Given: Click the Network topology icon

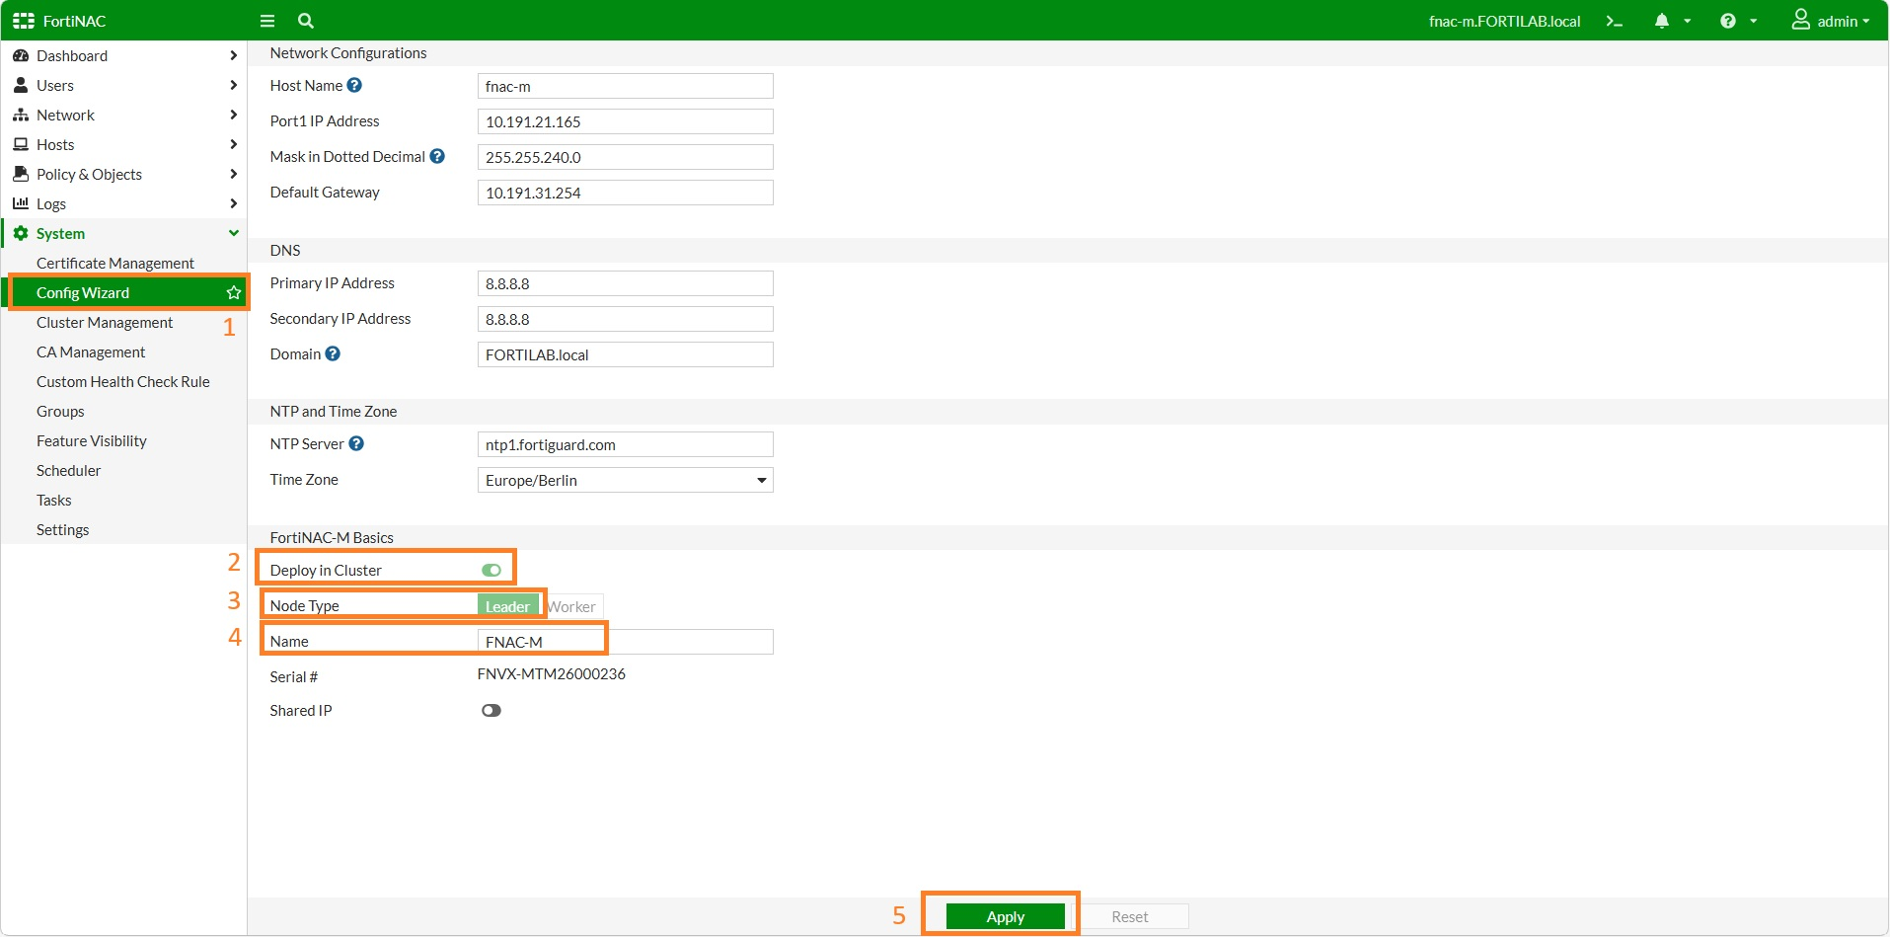Looking at the screenshot, I should pyautogui.click(x=21, y=116).
